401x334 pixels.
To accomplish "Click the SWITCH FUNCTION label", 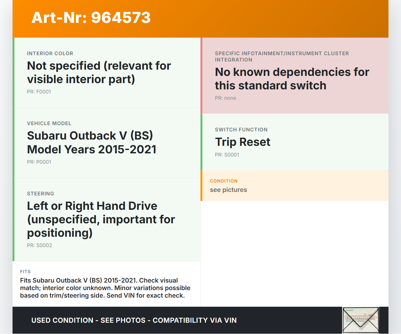I will 241,130.
